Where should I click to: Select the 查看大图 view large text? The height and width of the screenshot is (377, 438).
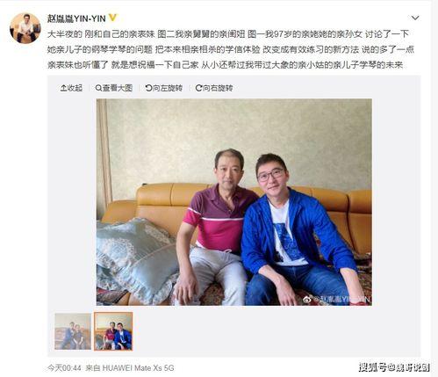point(118,88)
